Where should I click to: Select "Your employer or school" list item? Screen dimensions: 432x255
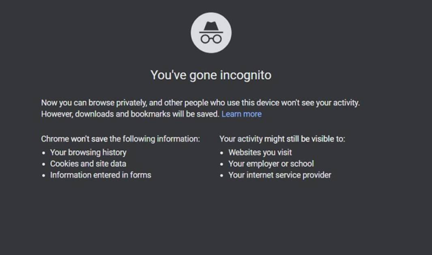(271, 164)
